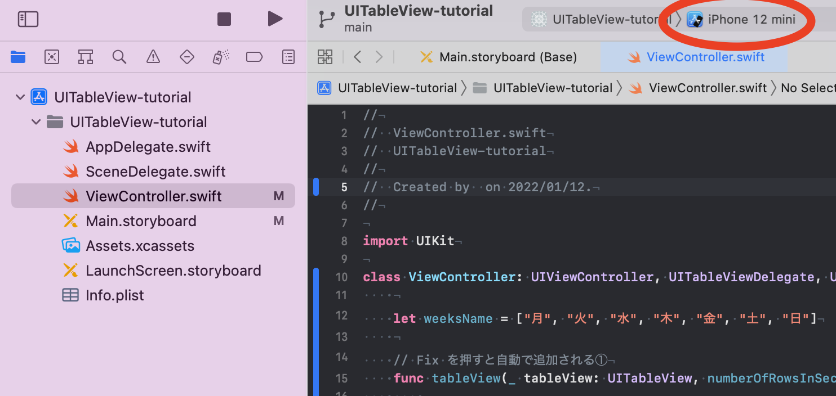Image resolution: width=836 pixels, height=396 pixels.
Task: Show the Breakpoint navigator
Action: coord(255,57)
